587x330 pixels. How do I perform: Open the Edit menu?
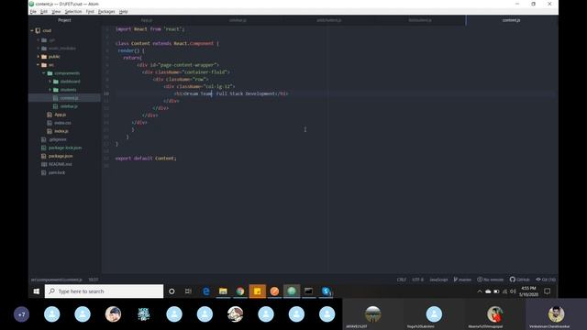[x=44, y=12]
